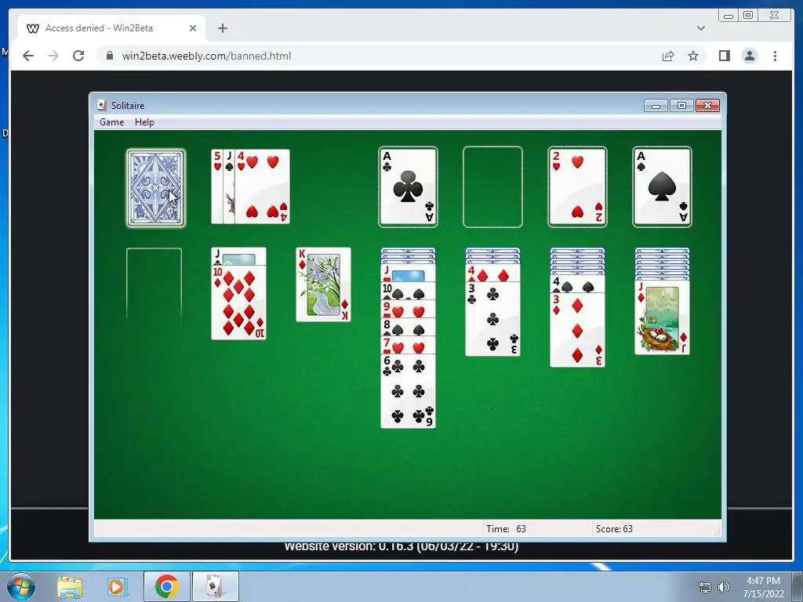Screen dimensions: 803x602
Task: Select the Access denied - Win2Beta tab
Action: [x=111, y=28]
